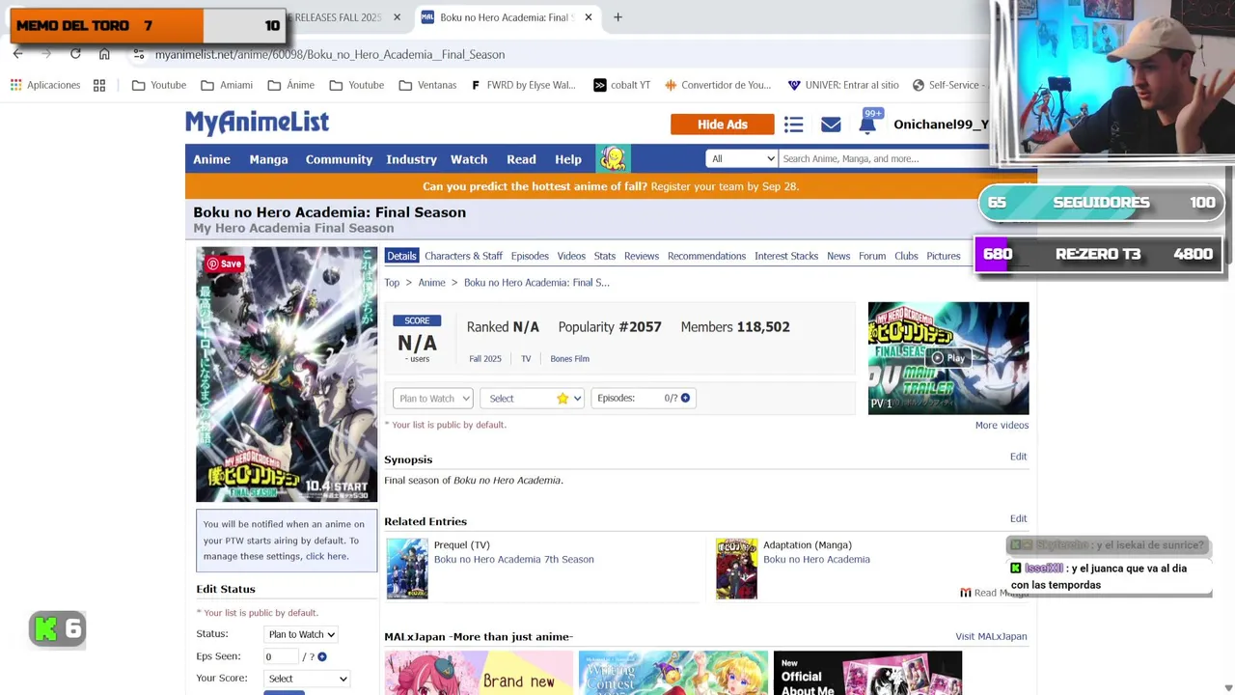This screenshot has width=1235, height=695.
Task: Click the yellow mascot icon in nav bar
Action: (613, 158)
